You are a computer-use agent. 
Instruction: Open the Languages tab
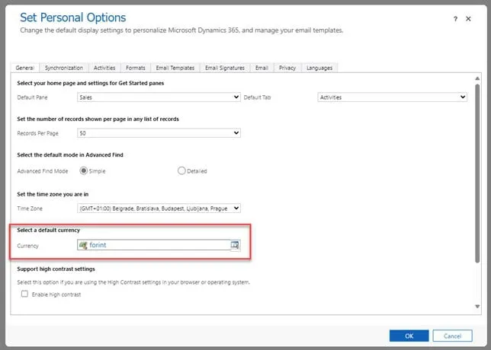pos(319,68)
